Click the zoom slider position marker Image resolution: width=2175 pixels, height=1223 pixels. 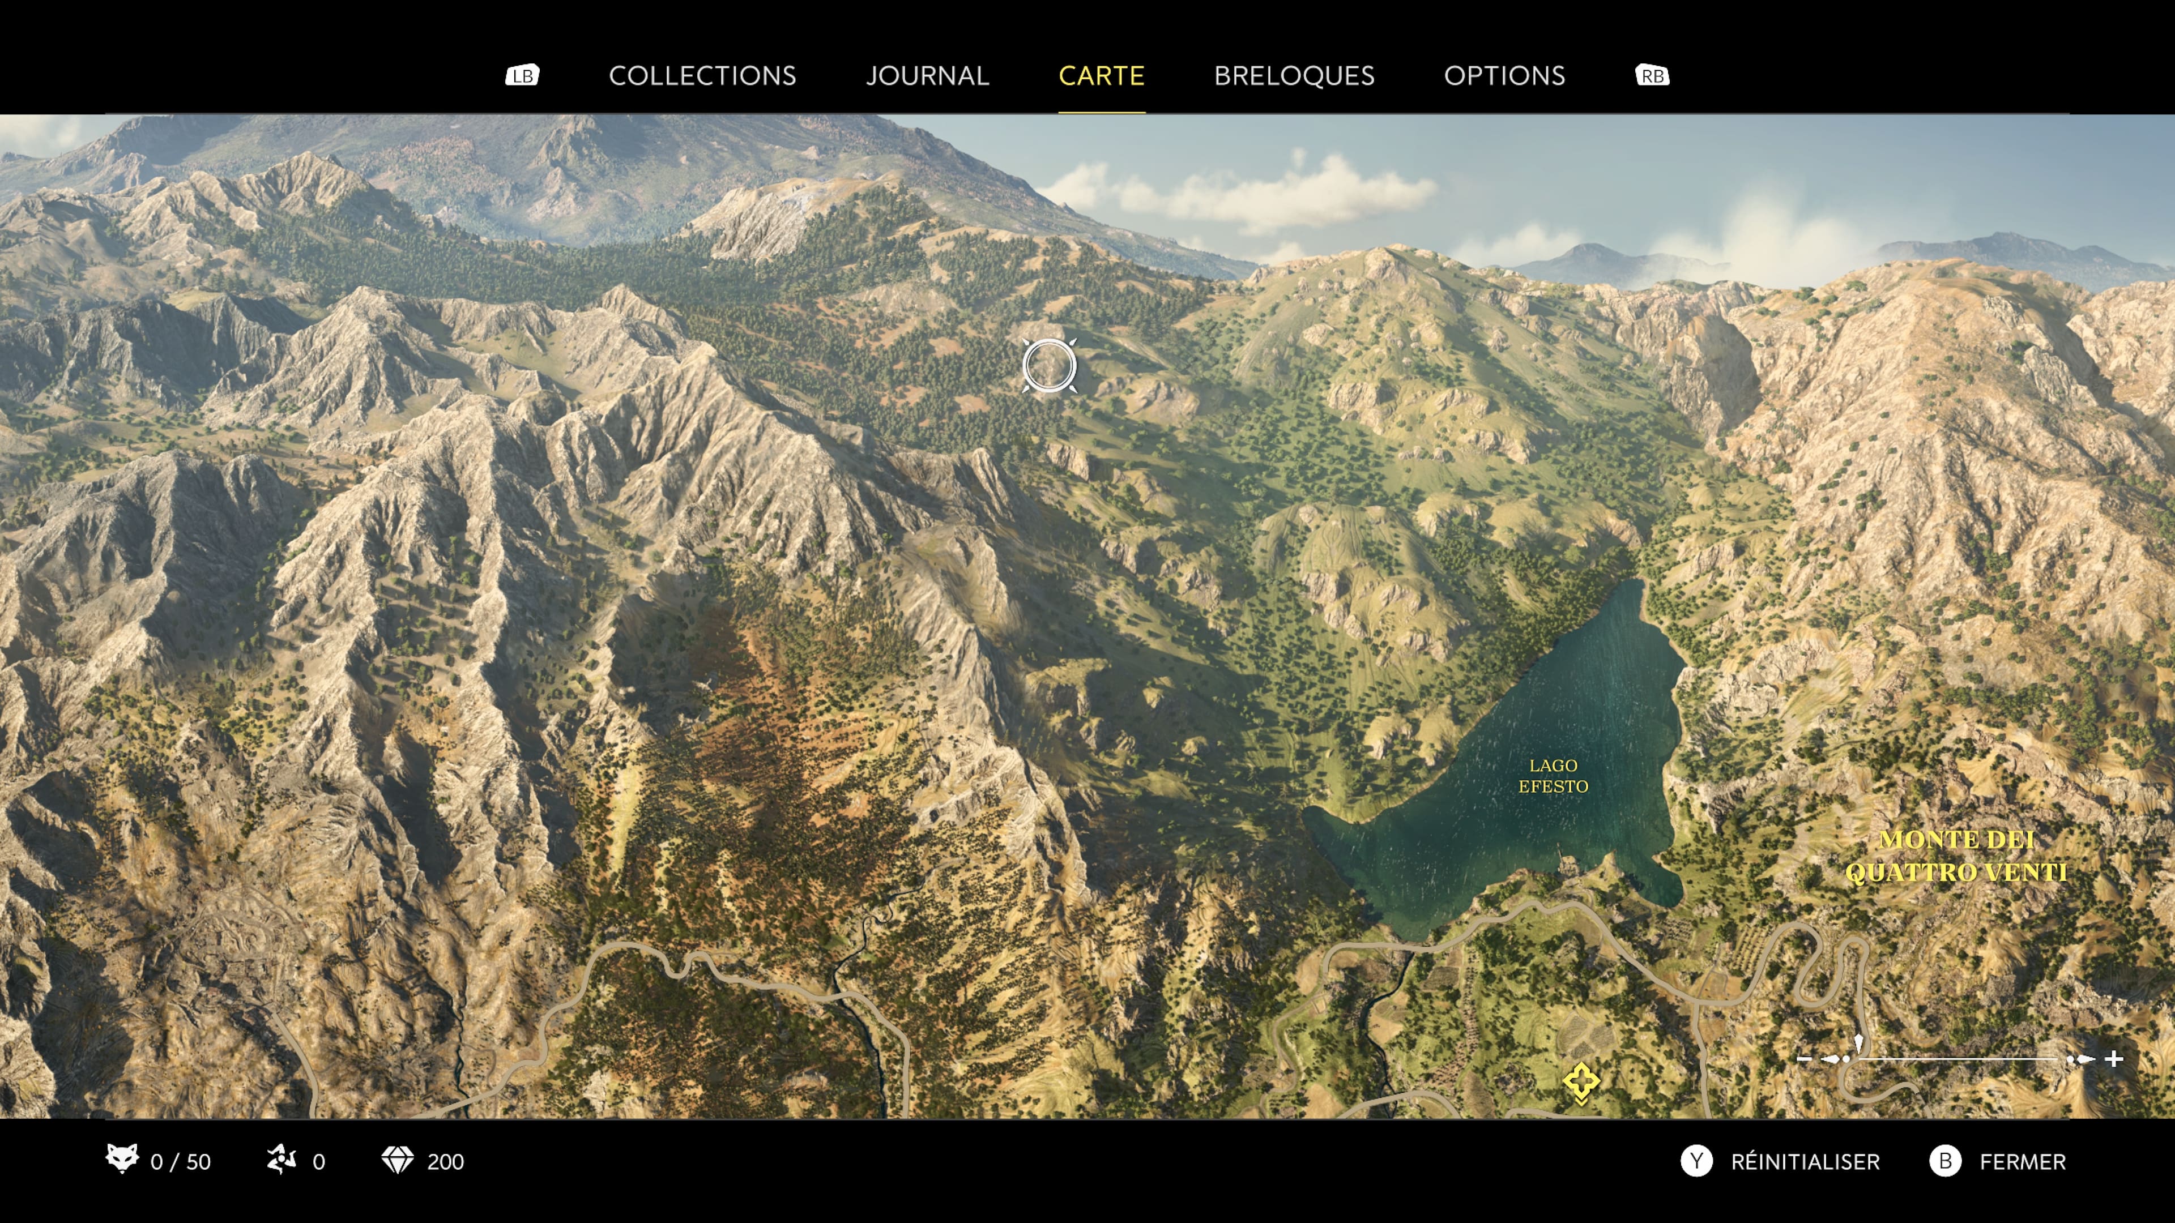[1858, 1043]
